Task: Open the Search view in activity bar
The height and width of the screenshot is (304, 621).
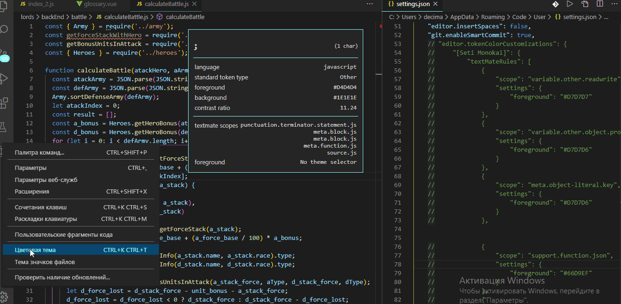Action: click(5, 30)
